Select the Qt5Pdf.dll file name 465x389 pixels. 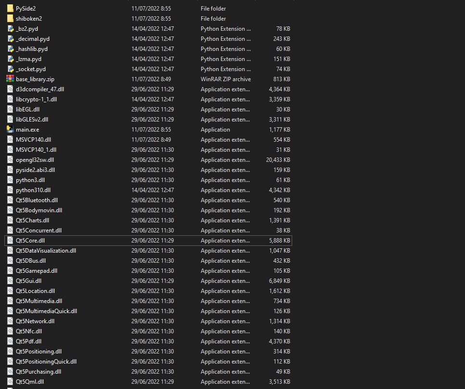coord(29,341)
